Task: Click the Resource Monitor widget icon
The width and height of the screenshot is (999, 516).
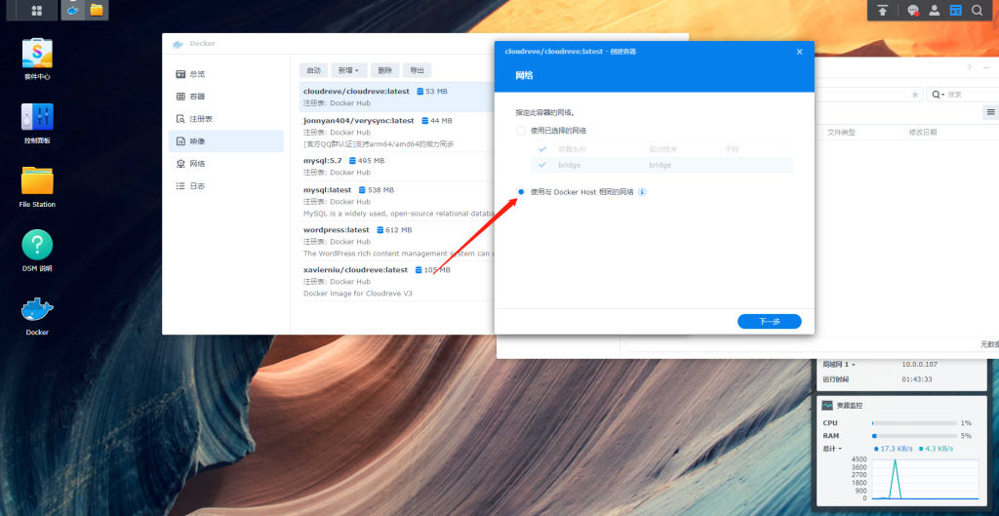Action: [827, 405]
